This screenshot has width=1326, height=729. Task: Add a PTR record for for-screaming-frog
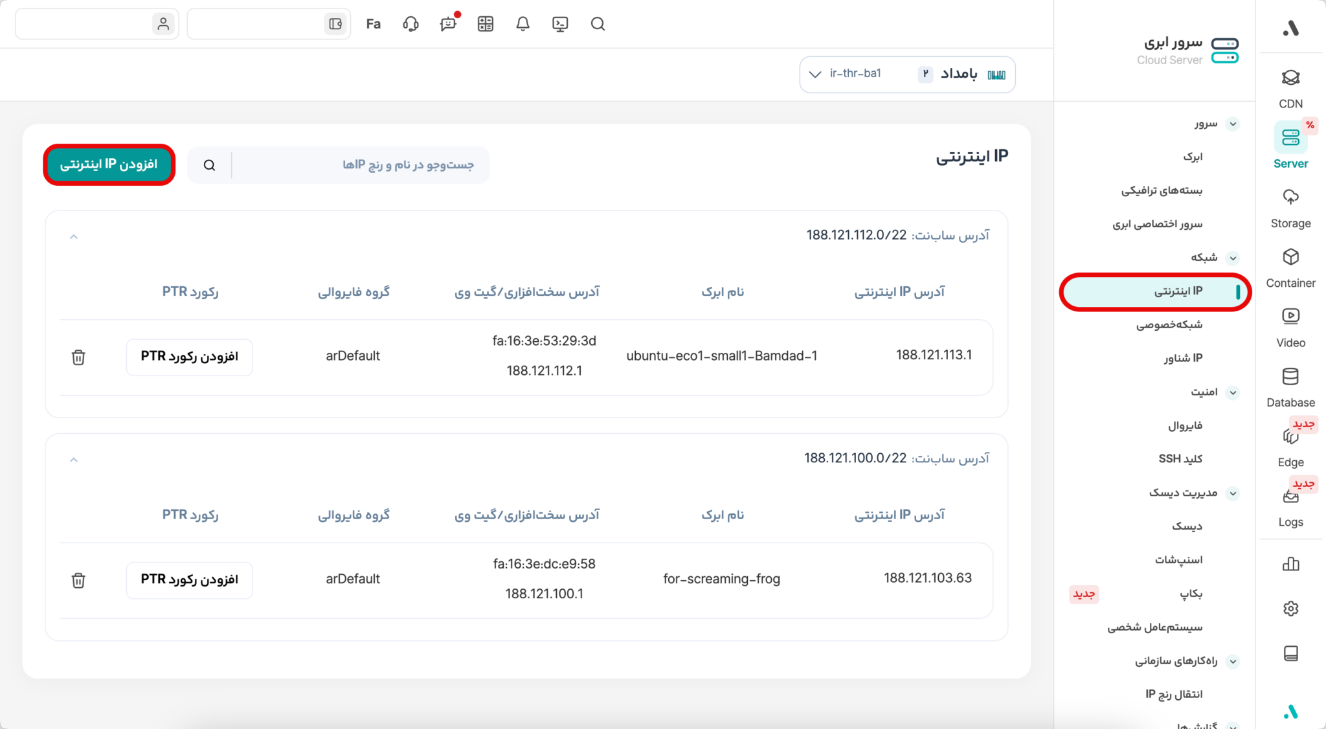(188, 579)
